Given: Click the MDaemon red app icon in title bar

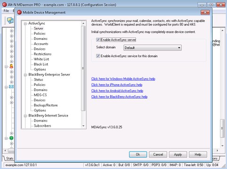Looking at the screenshot, I should coord(5,5).
